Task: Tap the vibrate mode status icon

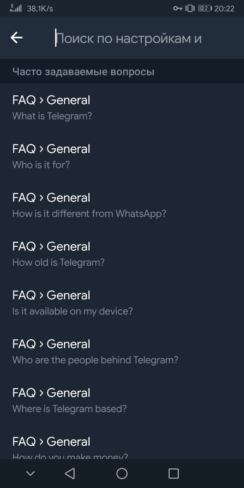Action: pos(189,8)
